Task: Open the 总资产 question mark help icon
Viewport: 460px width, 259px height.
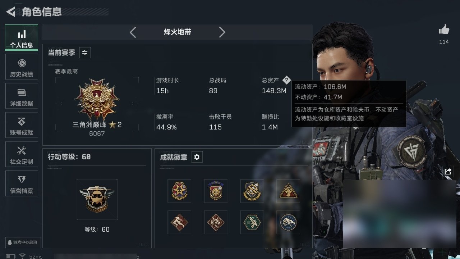Action: (286, 80)
